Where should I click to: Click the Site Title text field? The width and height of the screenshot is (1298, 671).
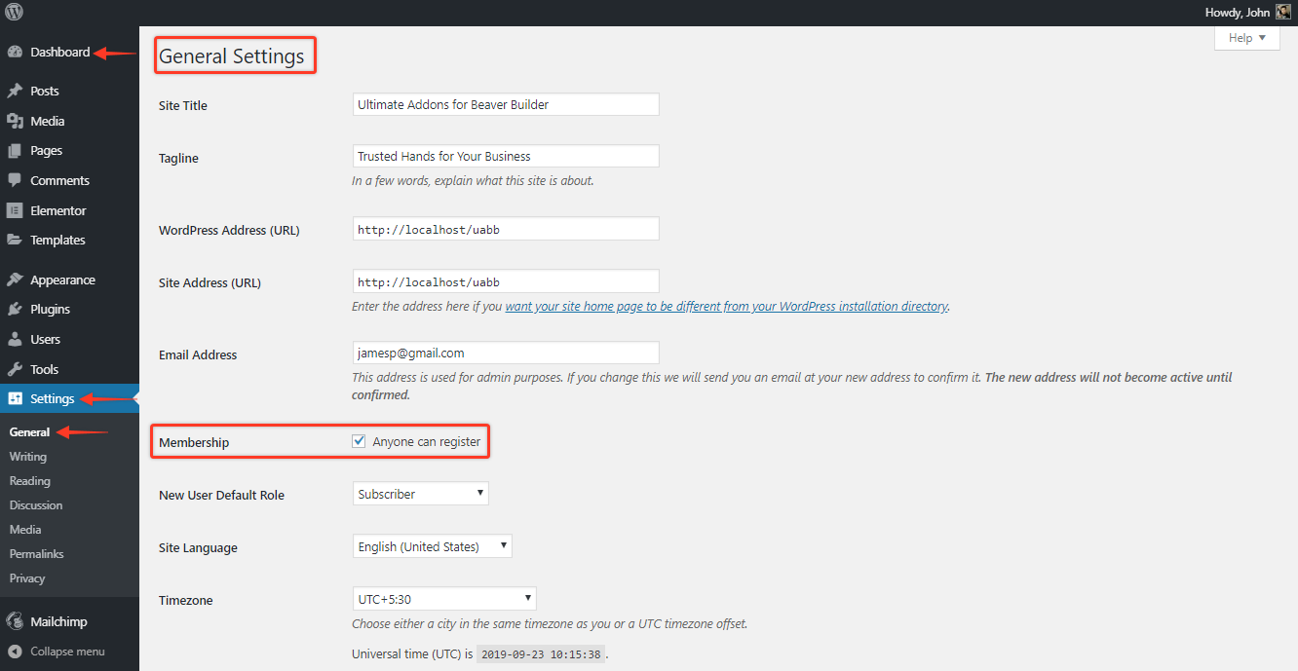506,104
